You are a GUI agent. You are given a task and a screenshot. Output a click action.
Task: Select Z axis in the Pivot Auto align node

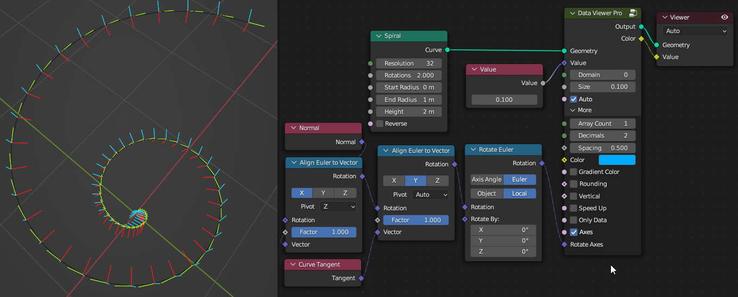click(x=438, y=180)
